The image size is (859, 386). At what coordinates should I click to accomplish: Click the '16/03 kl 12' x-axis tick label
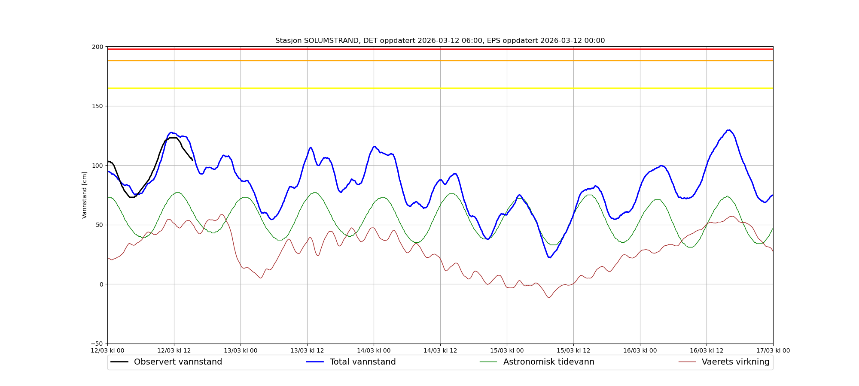(x=707, y=351)
